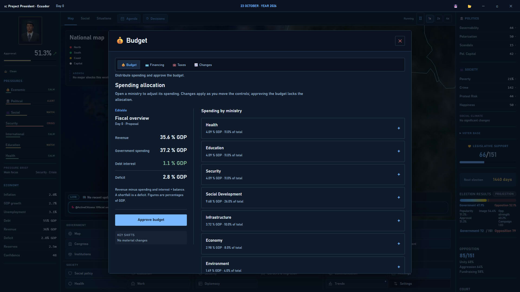Pause the simulation with the pause icon
520x292 pixels.
click(420, 18)
